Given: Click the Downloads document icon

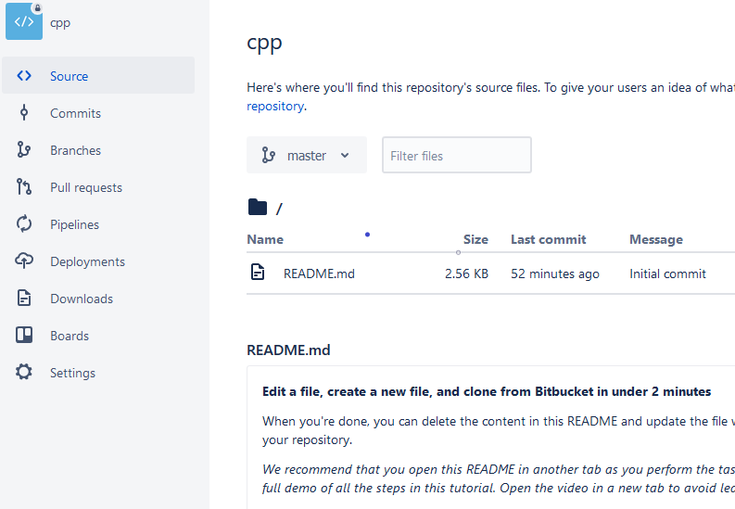Looking at the screenshot, I should click(x=24, y=299).
